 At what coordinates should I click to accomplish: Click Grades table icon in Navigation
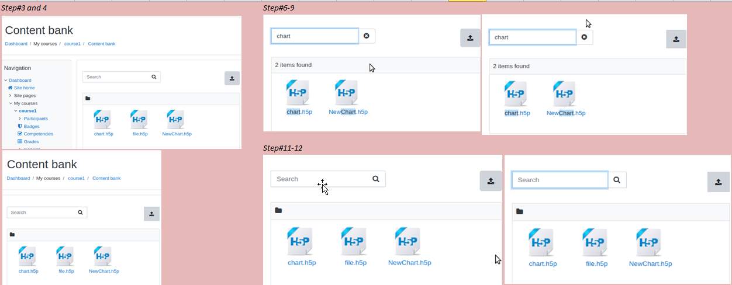click(x=20, y=141)
